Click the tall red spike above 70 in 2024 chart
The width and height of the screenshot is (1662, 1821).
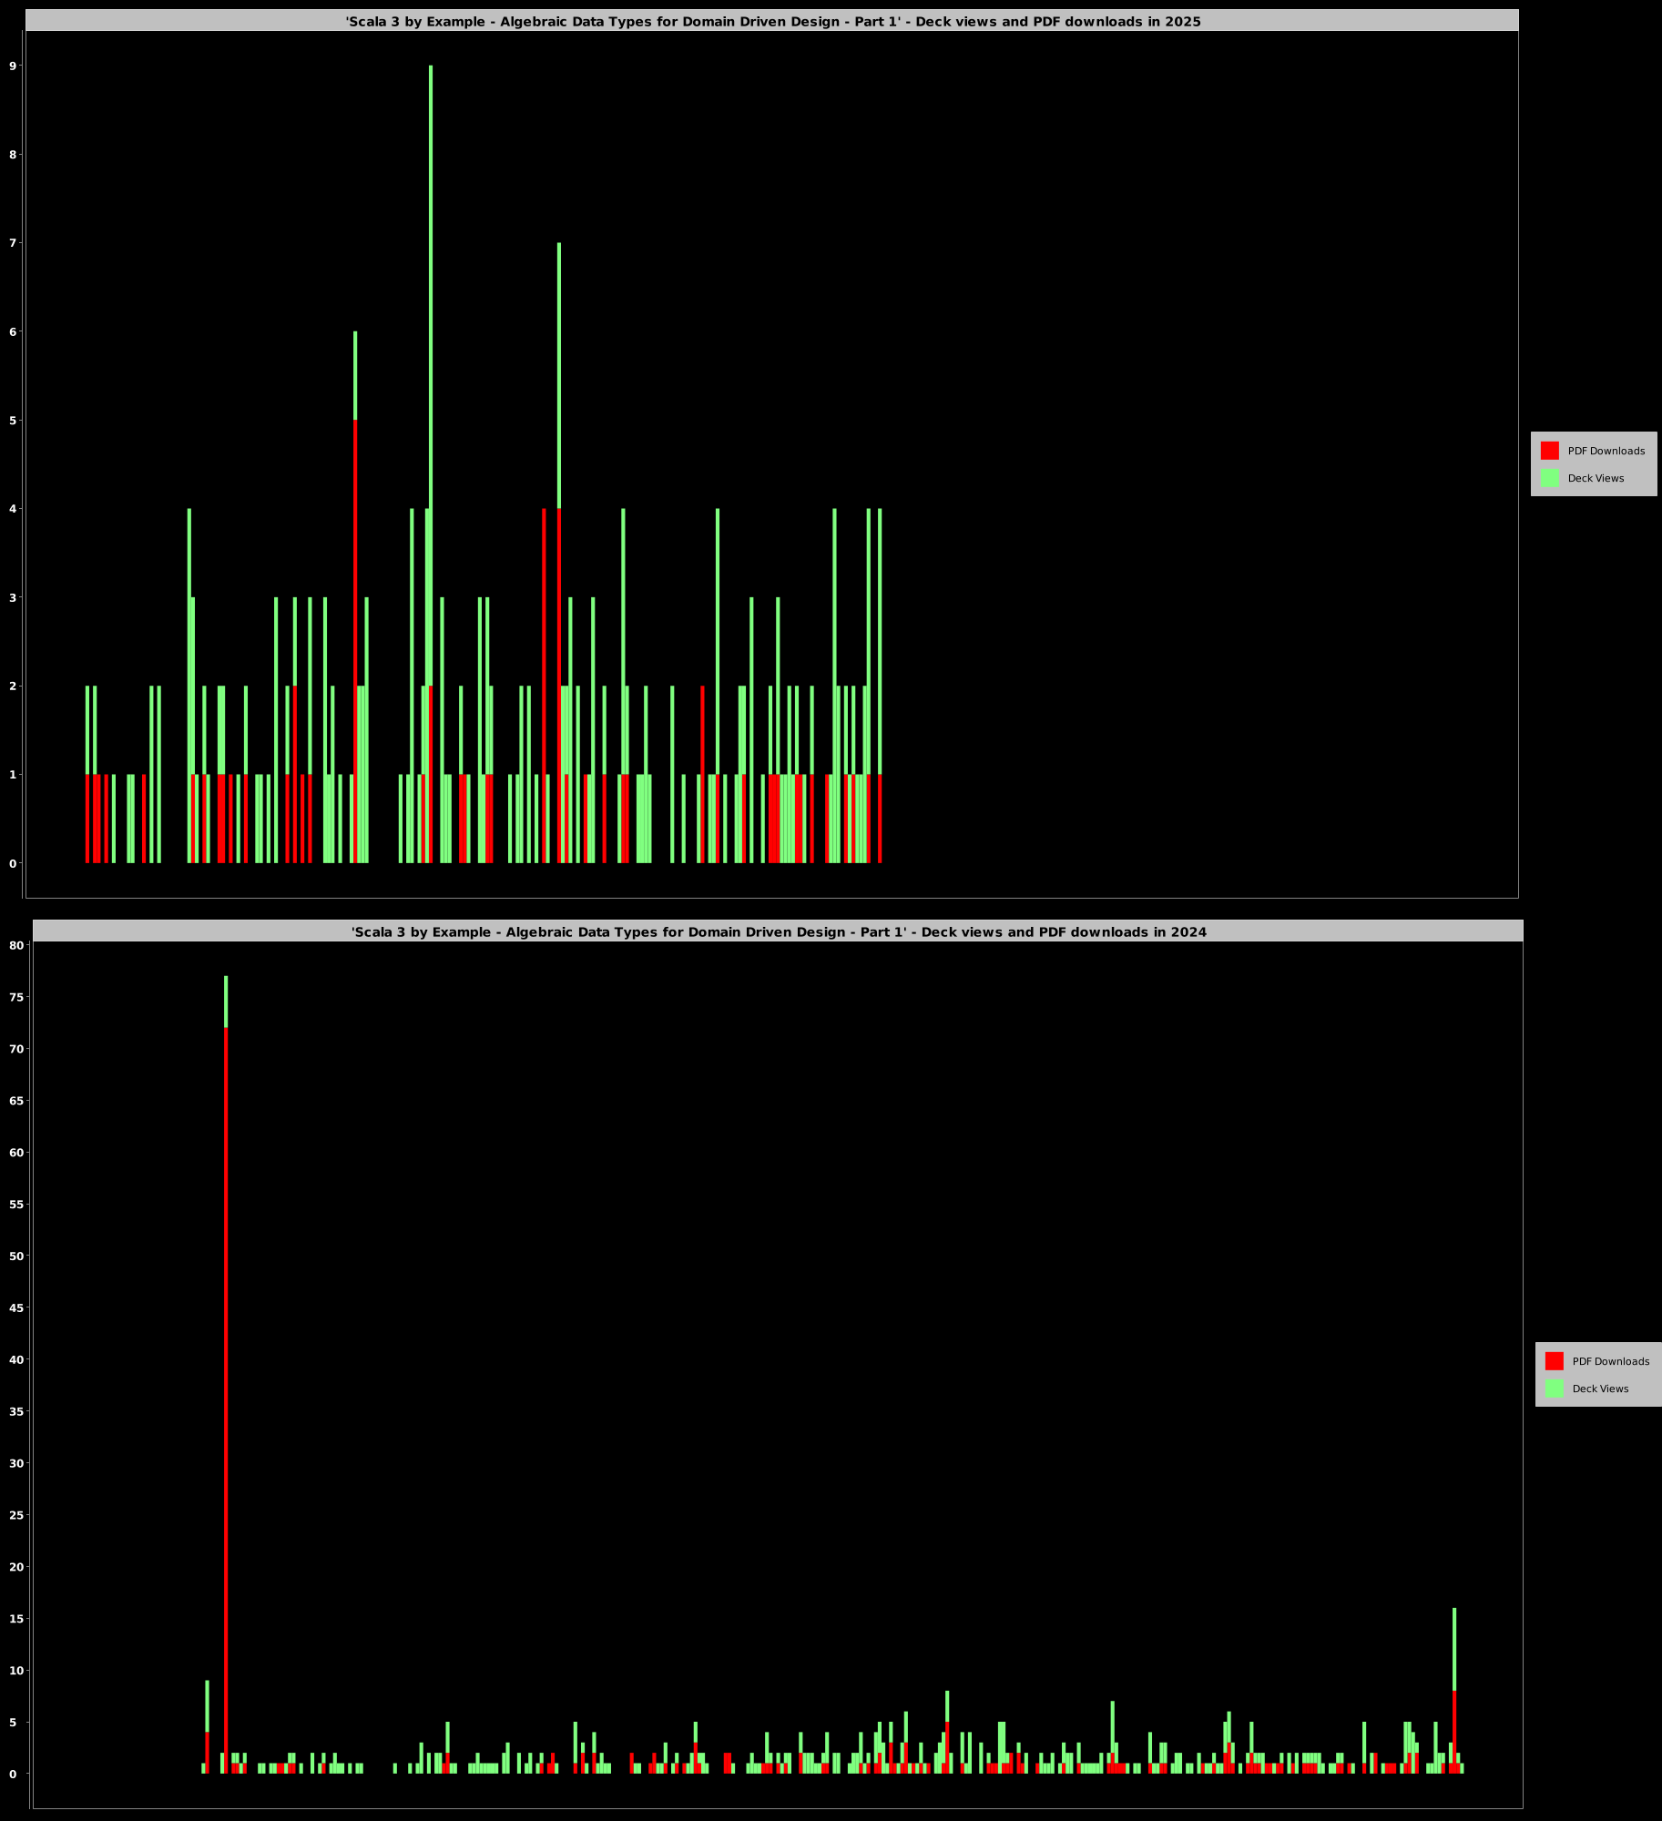click(226, 1366)
